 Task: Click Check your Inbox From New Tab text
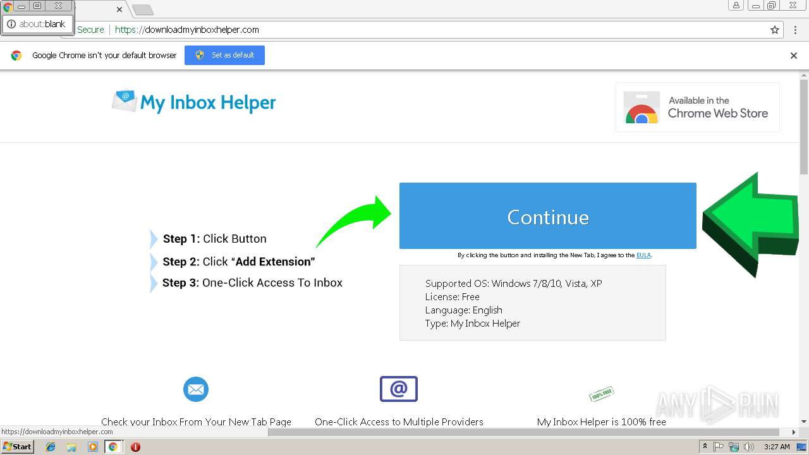[196, 422]
